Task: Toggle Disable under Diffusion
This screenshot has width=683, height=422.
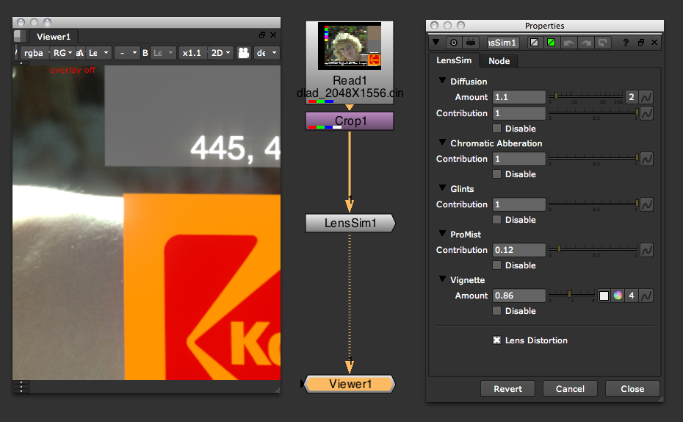Action: [x=496, y=128]
